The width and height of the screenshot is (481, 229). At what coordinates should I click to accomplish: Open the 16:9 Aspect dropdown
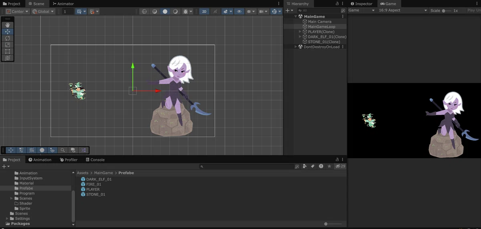(403, 10)
